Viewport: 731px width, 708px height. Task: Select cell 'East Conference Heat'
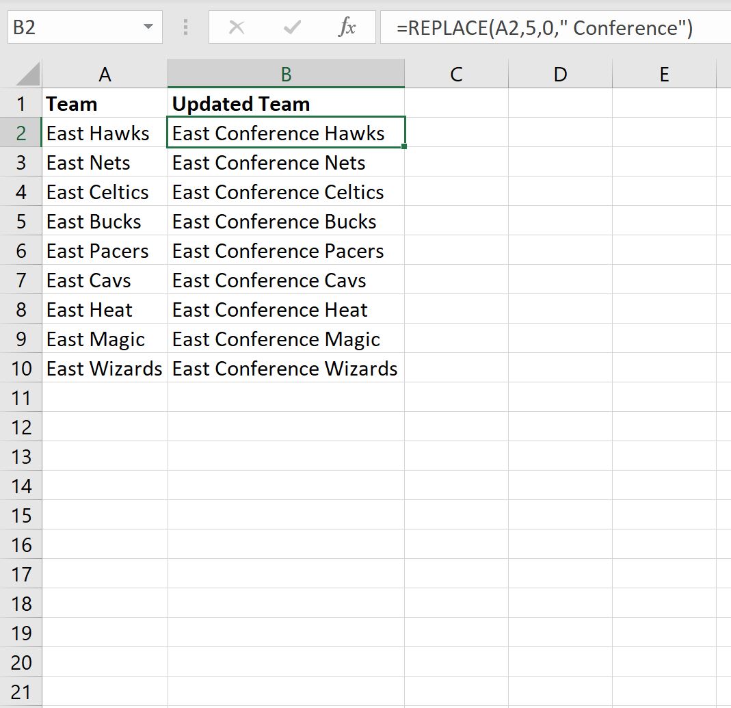287,309
